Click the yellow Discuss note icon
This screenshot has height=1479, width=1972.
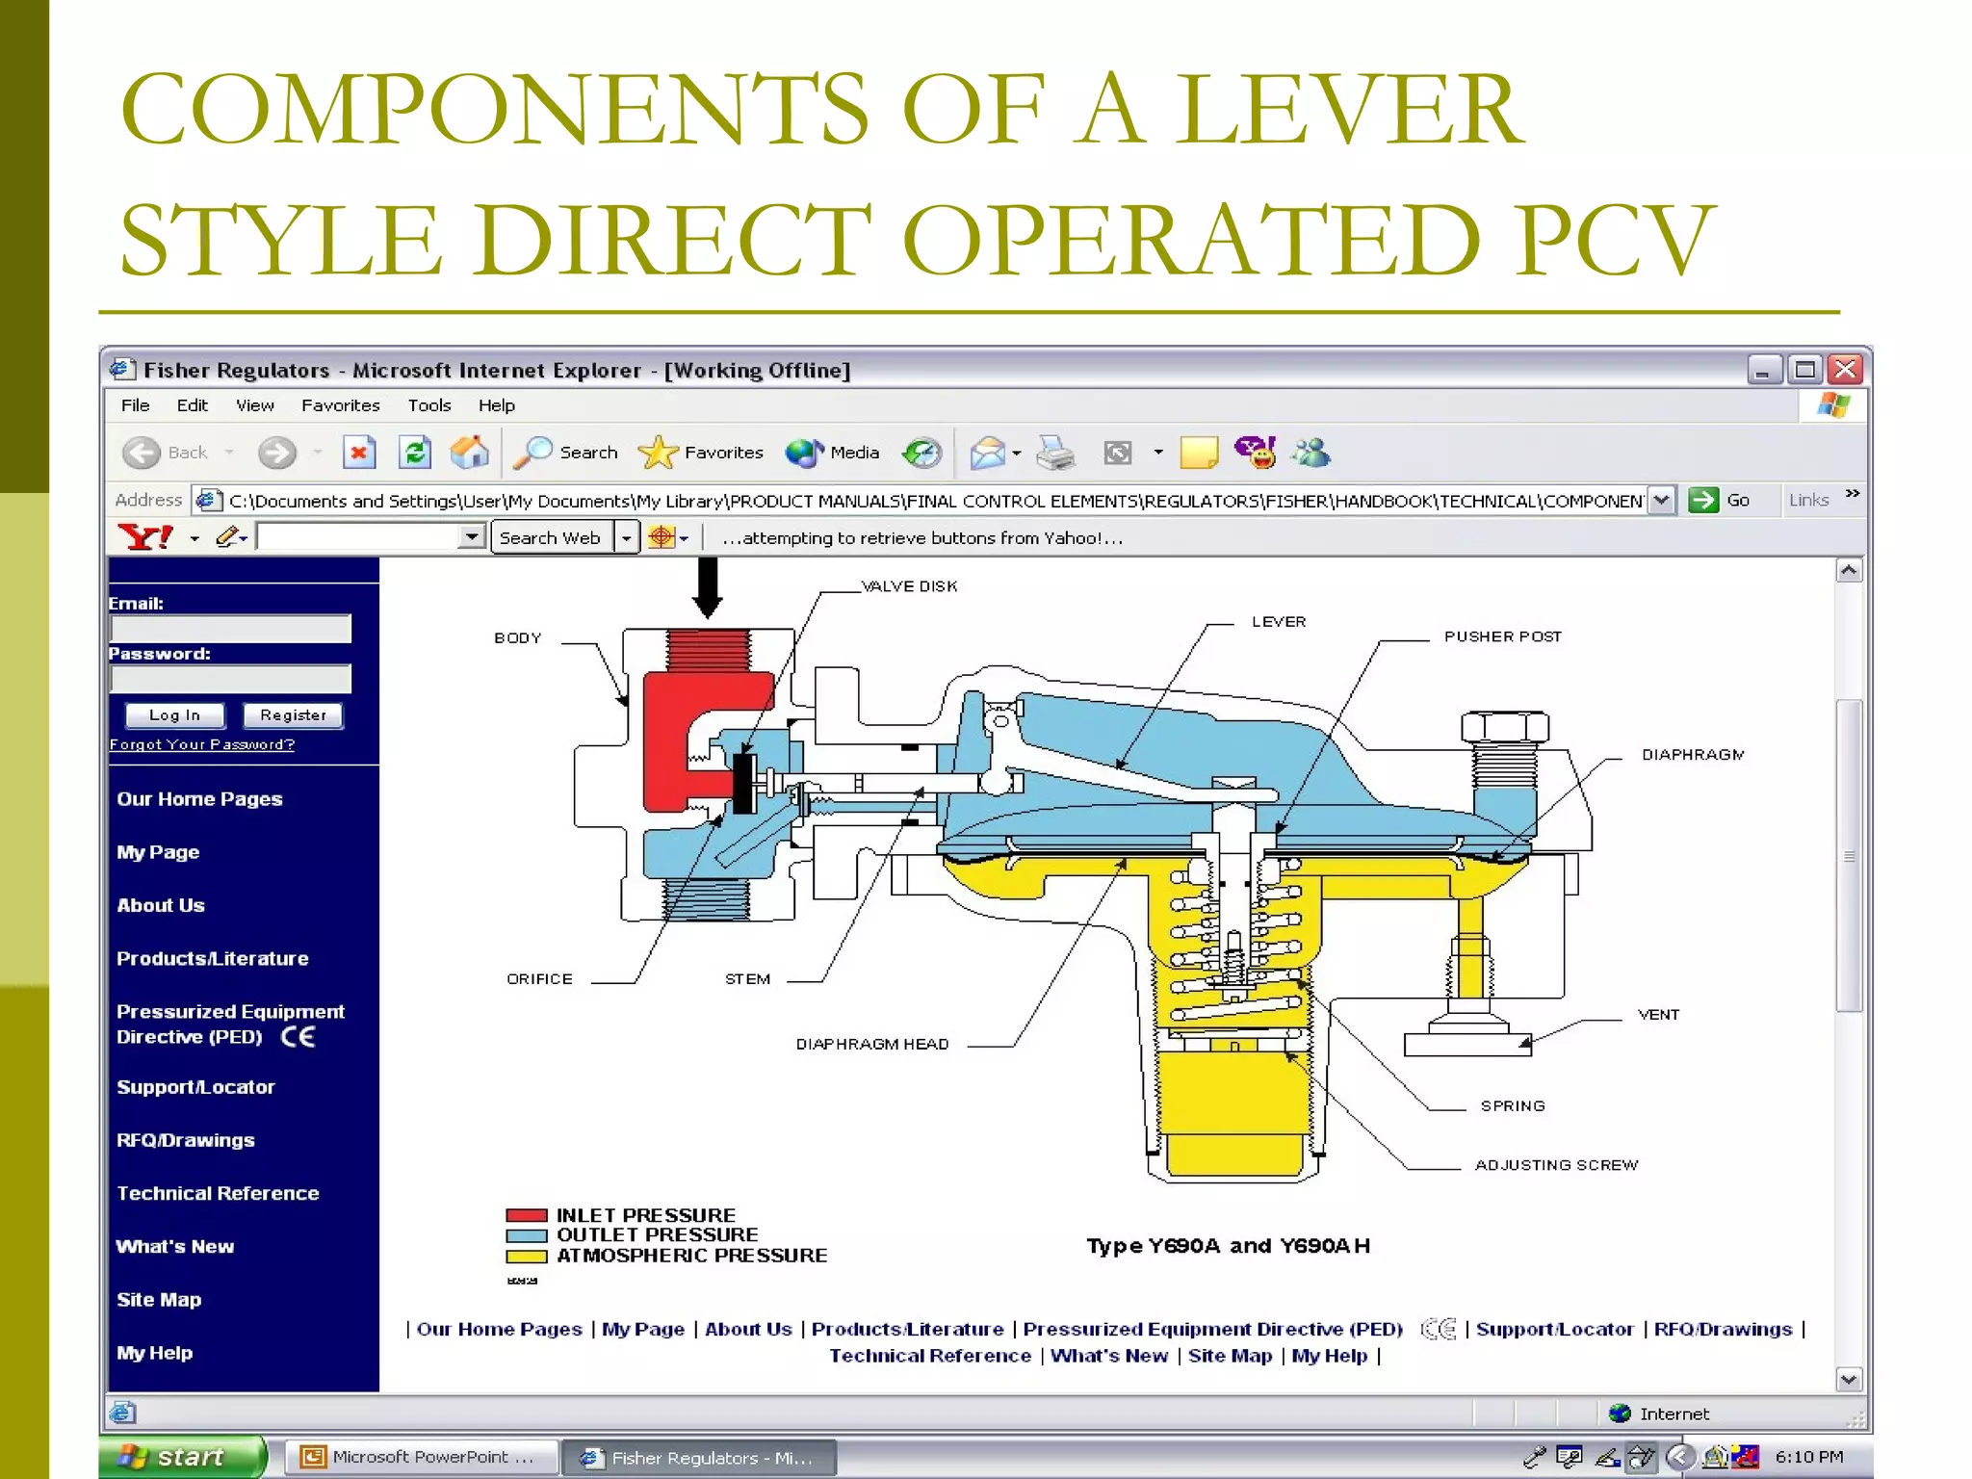click(1199, 453)
